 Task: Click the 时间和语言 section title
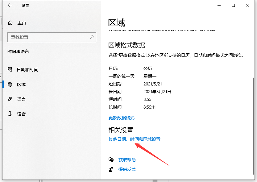pyautogui.click(x=18, y=52)
